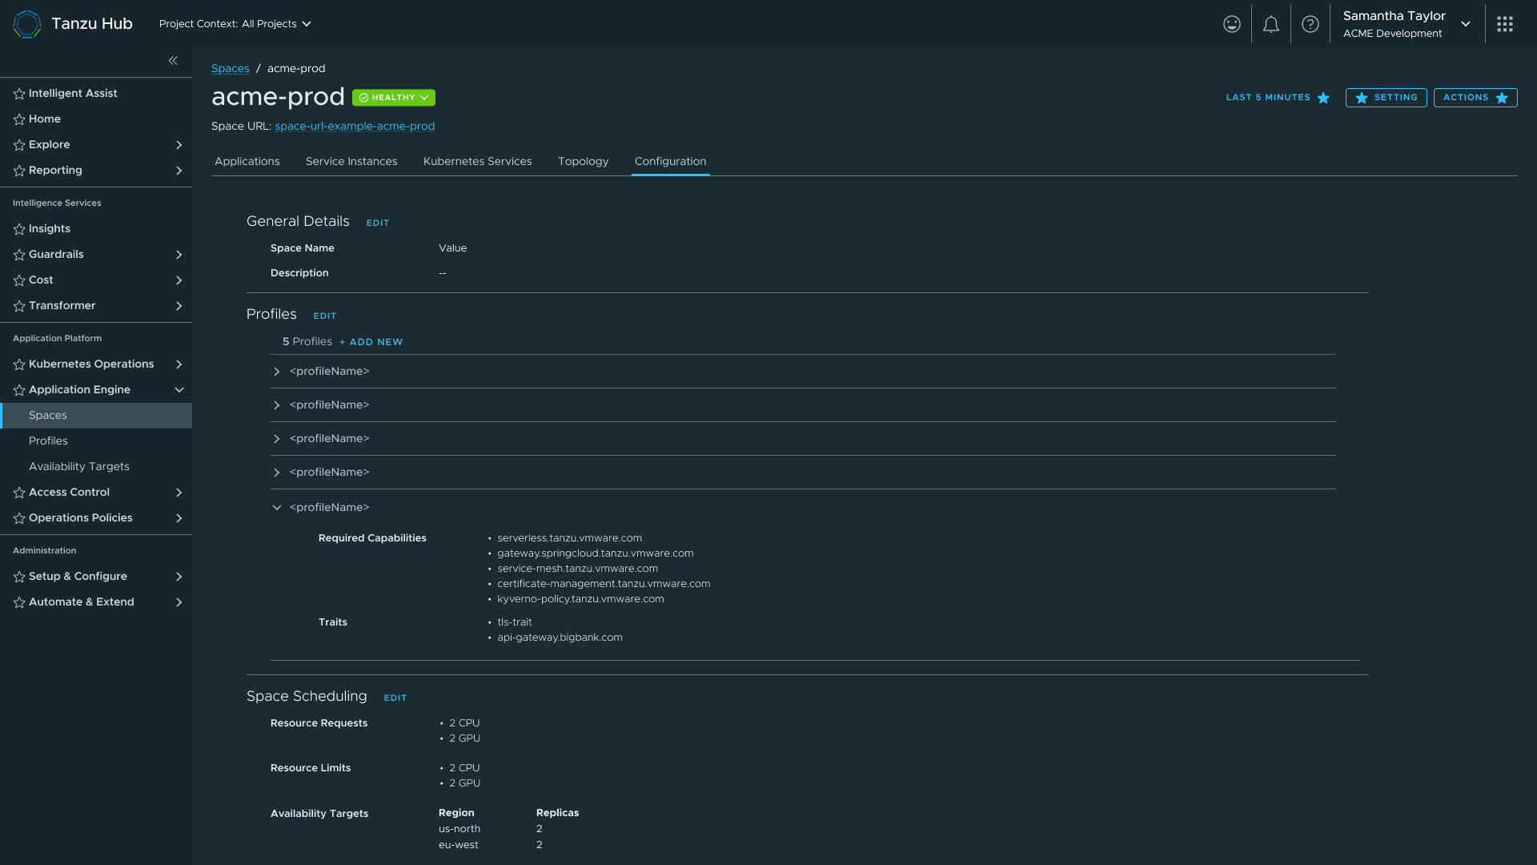
Task: Click the star icon beside Operations Policies
Action: click(19, 518)
